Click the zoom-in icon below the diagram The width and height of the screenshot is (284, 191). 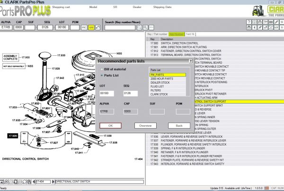coord(6,182)
